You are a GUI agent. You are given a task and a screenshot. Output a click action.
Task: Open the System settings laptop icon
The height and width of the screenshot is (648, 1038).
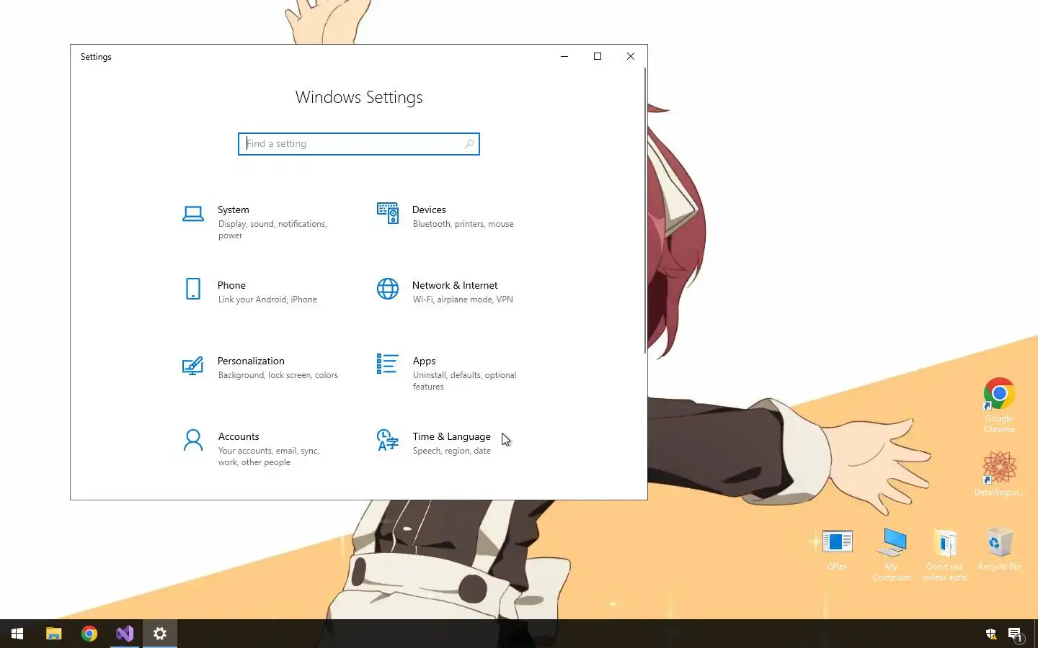coord(193,214)
